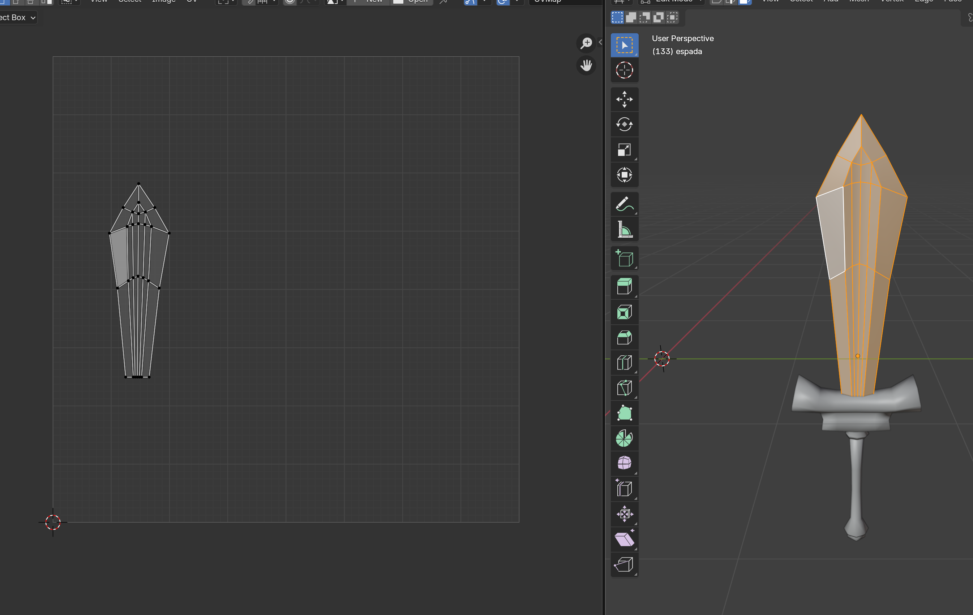Choose the Move tool

[x=624, y=99]
